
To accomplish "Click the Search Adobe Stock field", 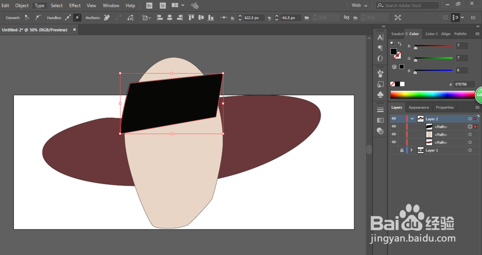I will (x=411, y=6).
